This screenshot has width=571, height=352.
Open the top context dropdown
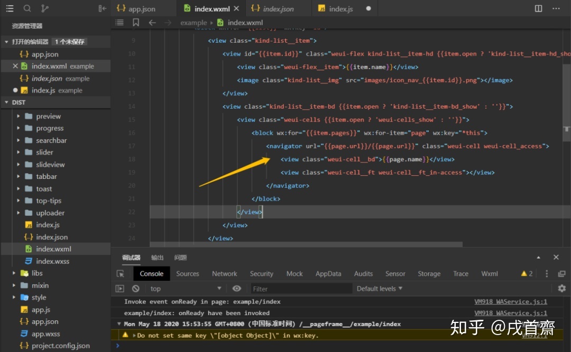tap(186, 289)
